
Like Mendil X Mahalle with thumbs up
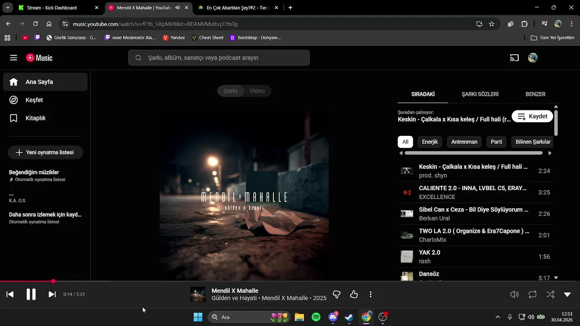coord(354,294)
